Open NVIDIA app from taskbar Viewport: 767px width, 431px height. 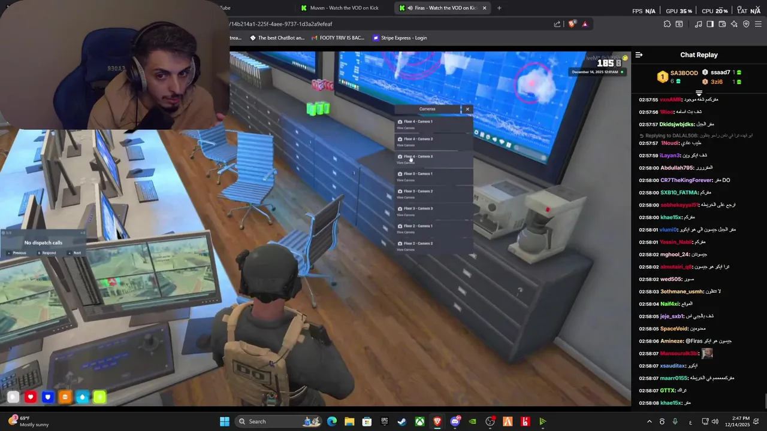[473, 421]
